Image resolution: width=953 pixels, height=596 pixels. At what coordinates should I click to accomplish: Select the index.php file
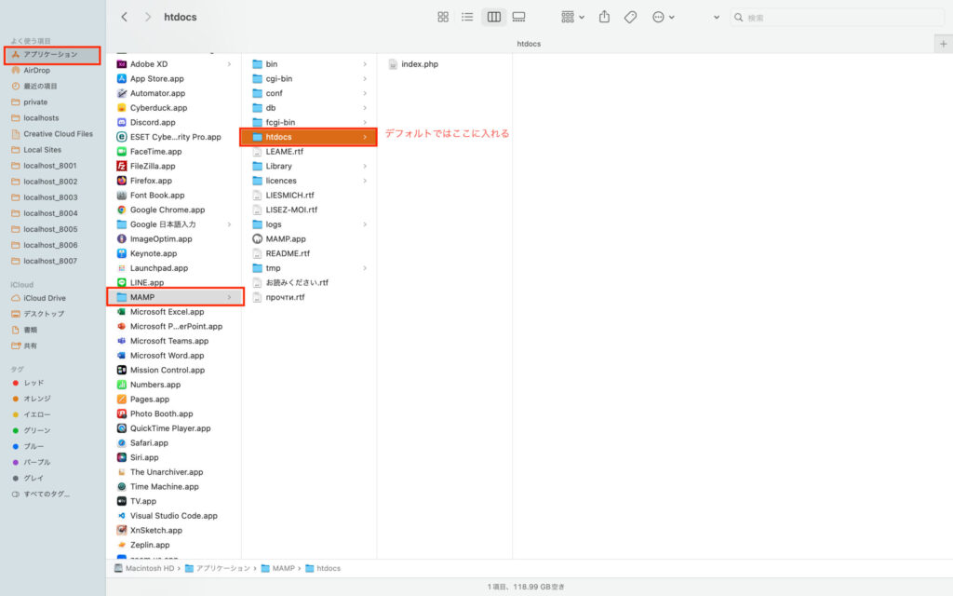(x=420, y=64)
